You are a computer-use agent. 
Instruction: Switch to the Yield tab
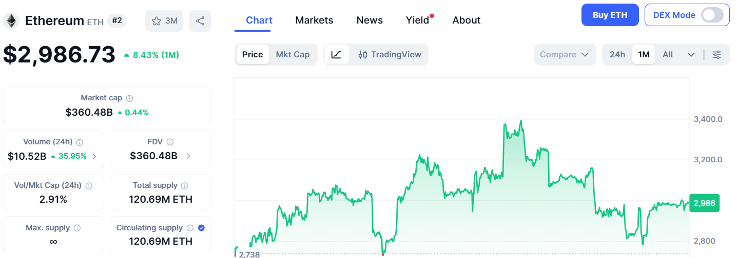click(417, 20)
